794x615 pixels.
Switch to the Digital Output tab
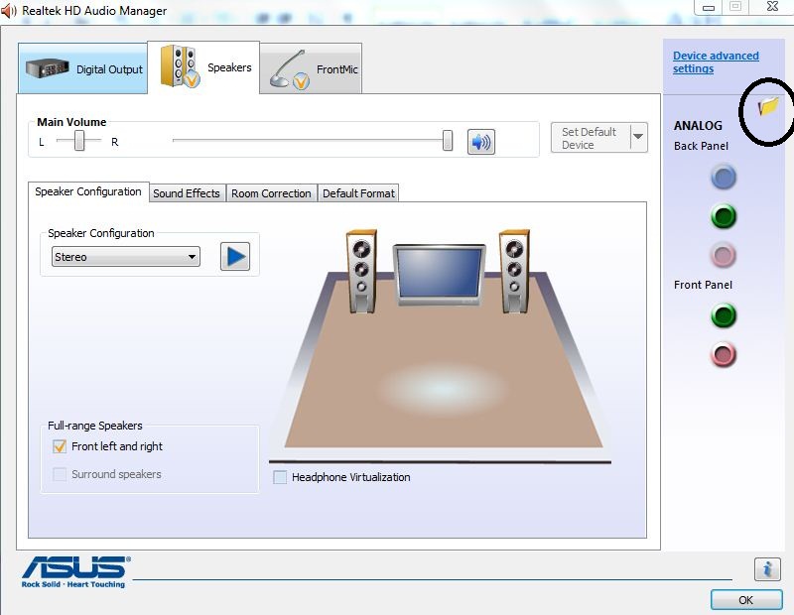(83, 68)
